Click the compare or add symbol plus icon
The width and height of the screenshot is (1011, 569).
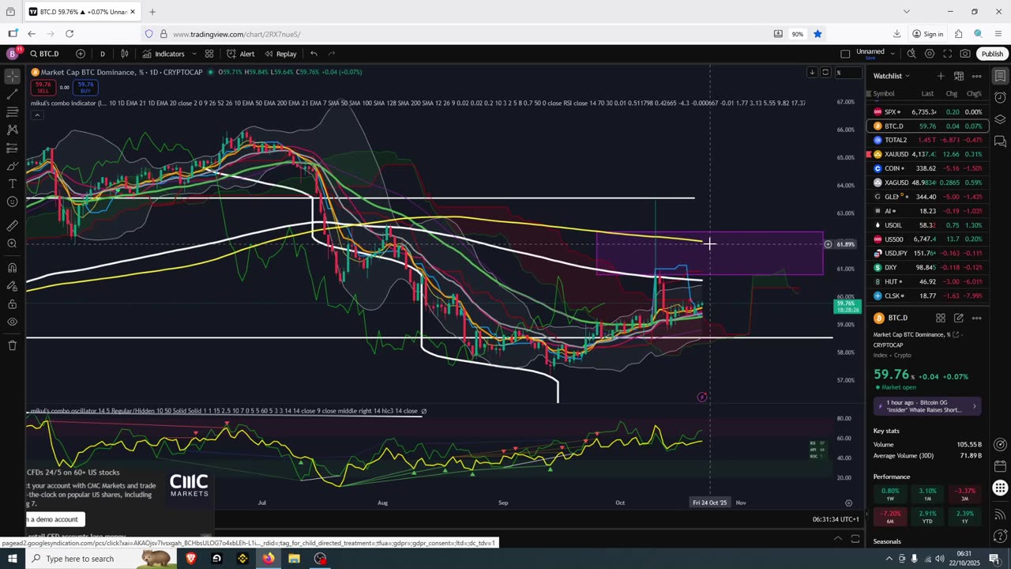click(81, 54)
